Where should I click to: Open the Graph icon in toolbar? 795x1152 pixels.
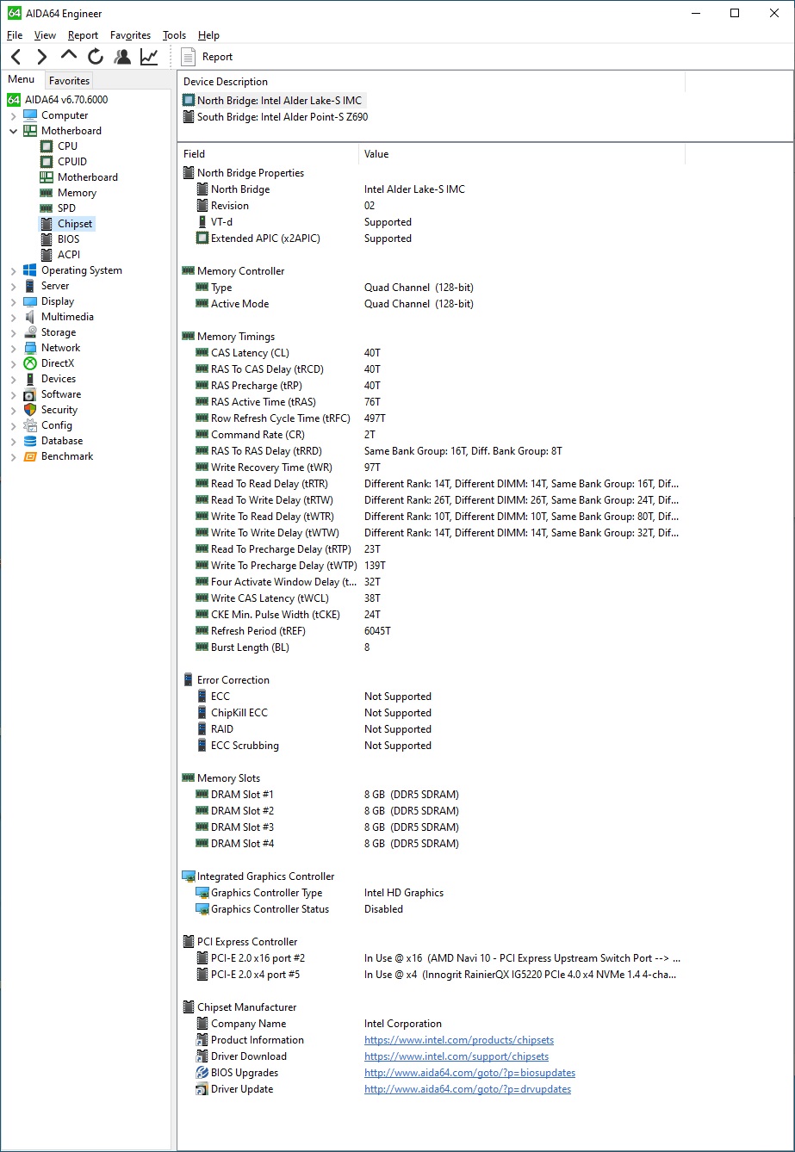click(149, 57)
